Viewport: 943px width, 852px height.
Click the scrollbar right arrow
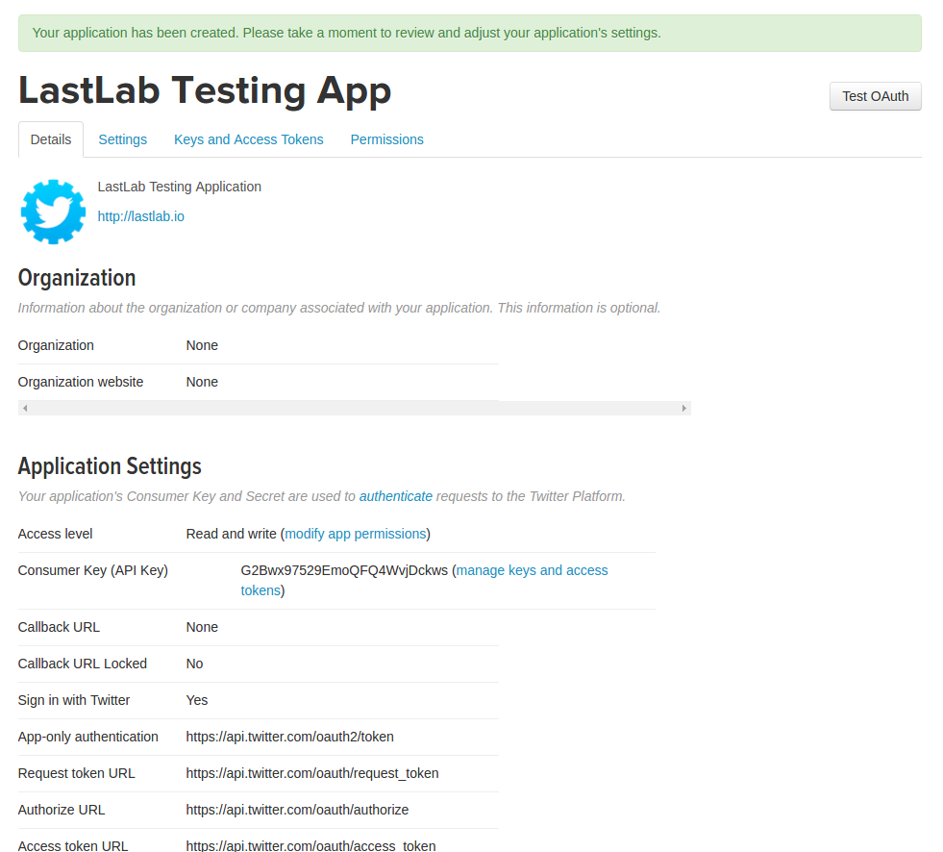pyautogui.click(x=683, y=408)
